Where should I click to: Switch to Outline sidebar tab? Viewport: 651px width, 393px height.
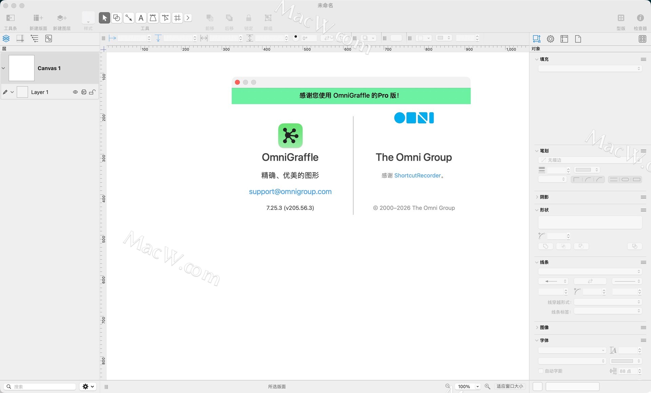point(35,38)
